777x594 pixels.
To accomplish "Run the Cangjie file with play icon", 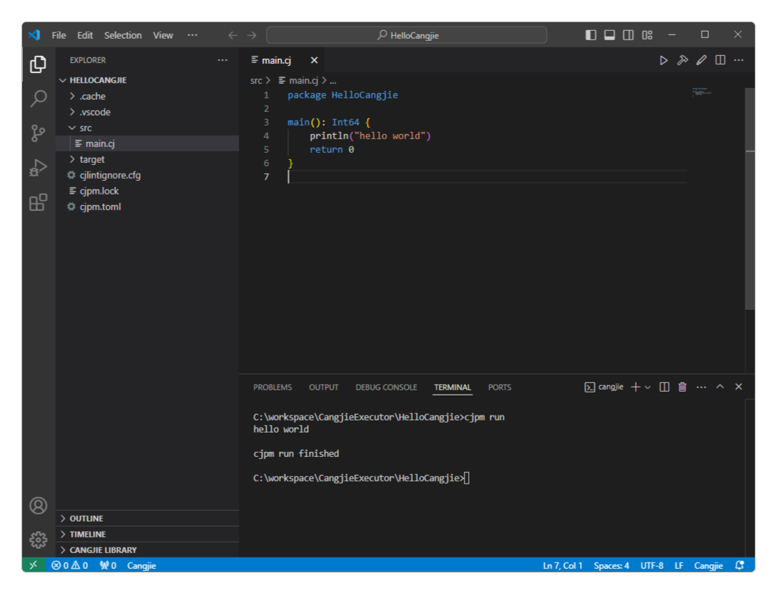I will tap(664, 60).
